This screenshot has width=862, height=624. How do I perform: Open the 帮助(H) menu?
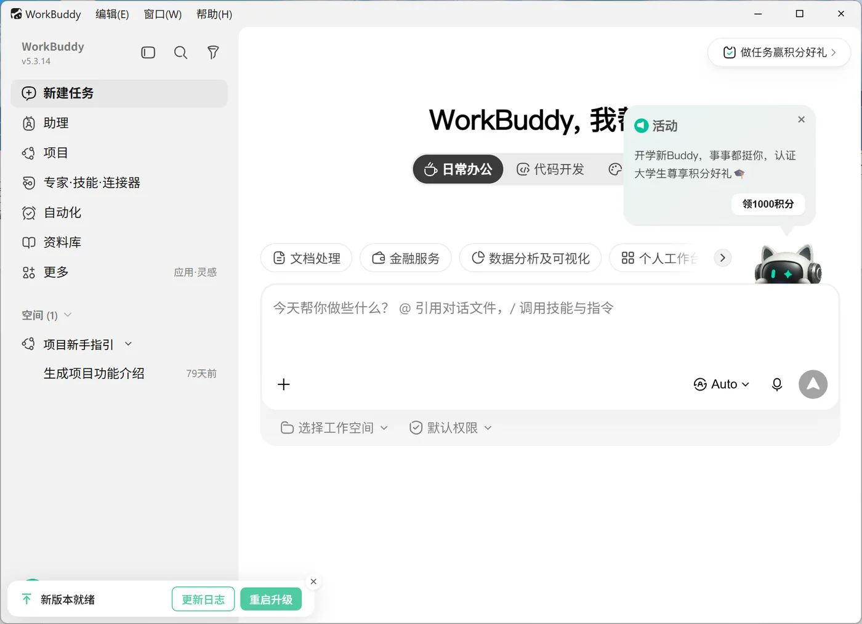[x=214, y=14]
